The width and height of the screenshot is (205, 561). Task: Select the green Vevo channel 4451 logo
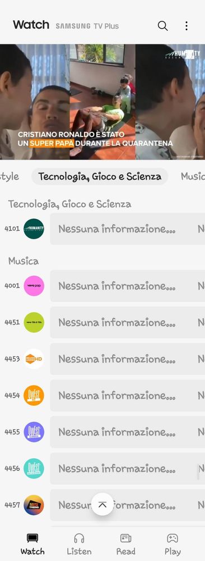point(34,322)
